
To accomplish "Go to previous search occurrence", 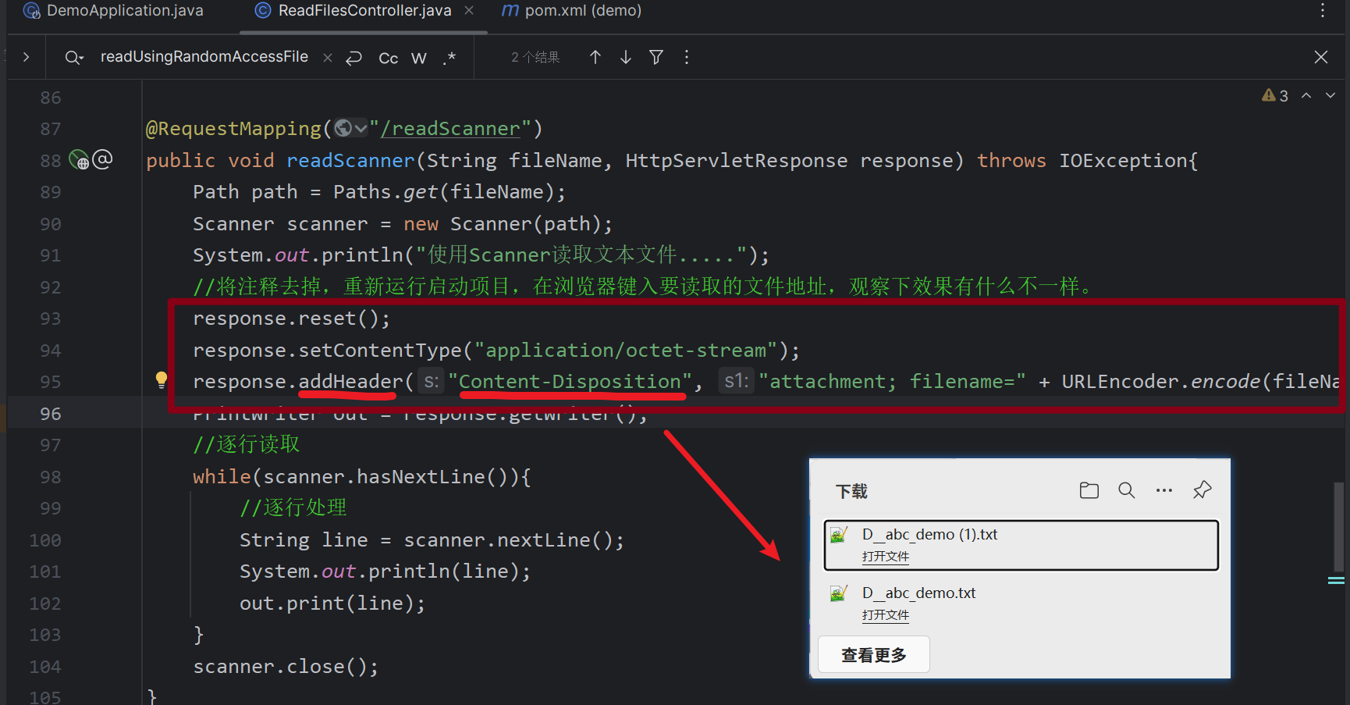I will pos(595,57).
